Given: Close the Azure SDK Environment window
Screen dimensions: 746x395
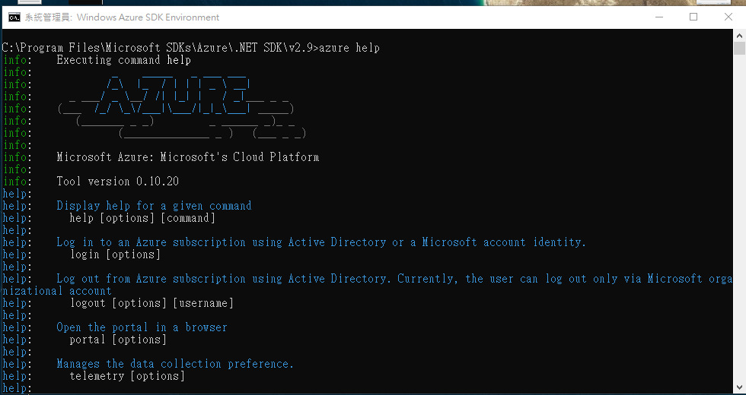Looking at the screenshot, I should click(x=728, y=17).
